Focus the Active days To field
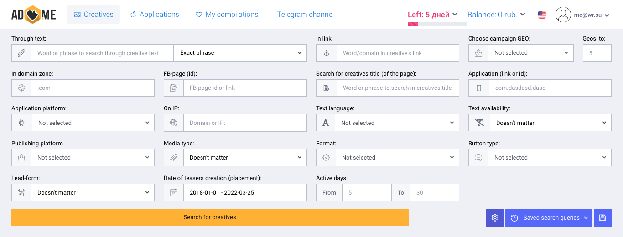 click(x=435, y=192)
